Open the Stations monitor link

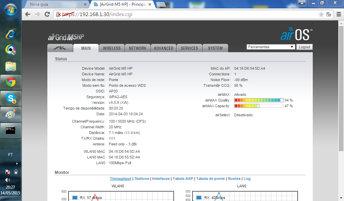[142, 179]
